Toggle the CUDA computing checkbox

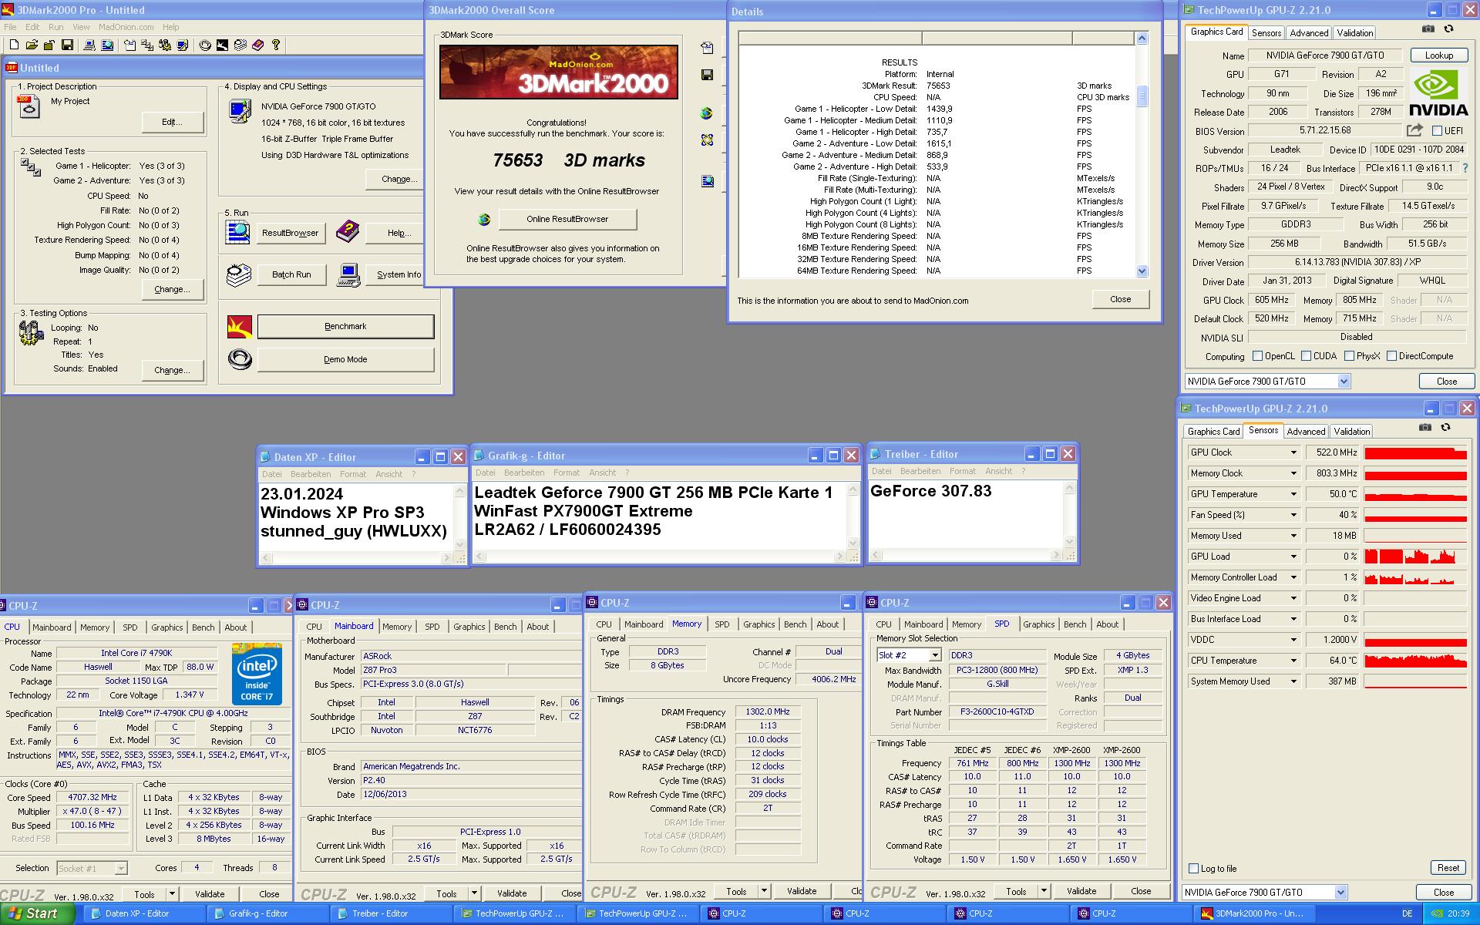click(1306, 356)
